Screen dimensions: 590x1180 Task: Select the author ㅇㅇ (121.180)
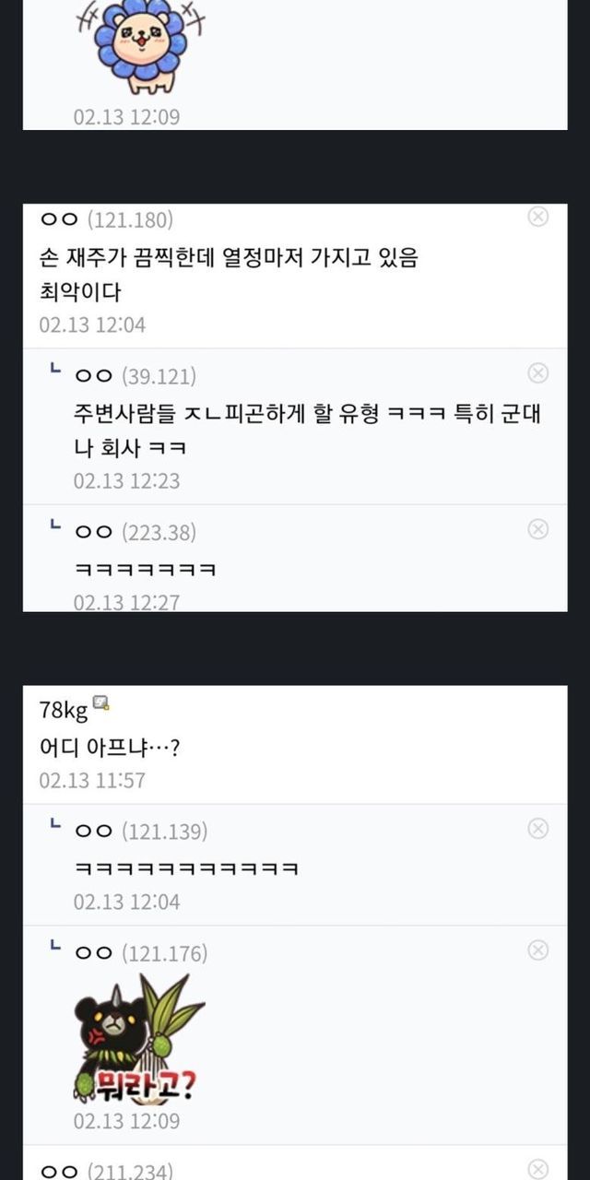(106, 219)
